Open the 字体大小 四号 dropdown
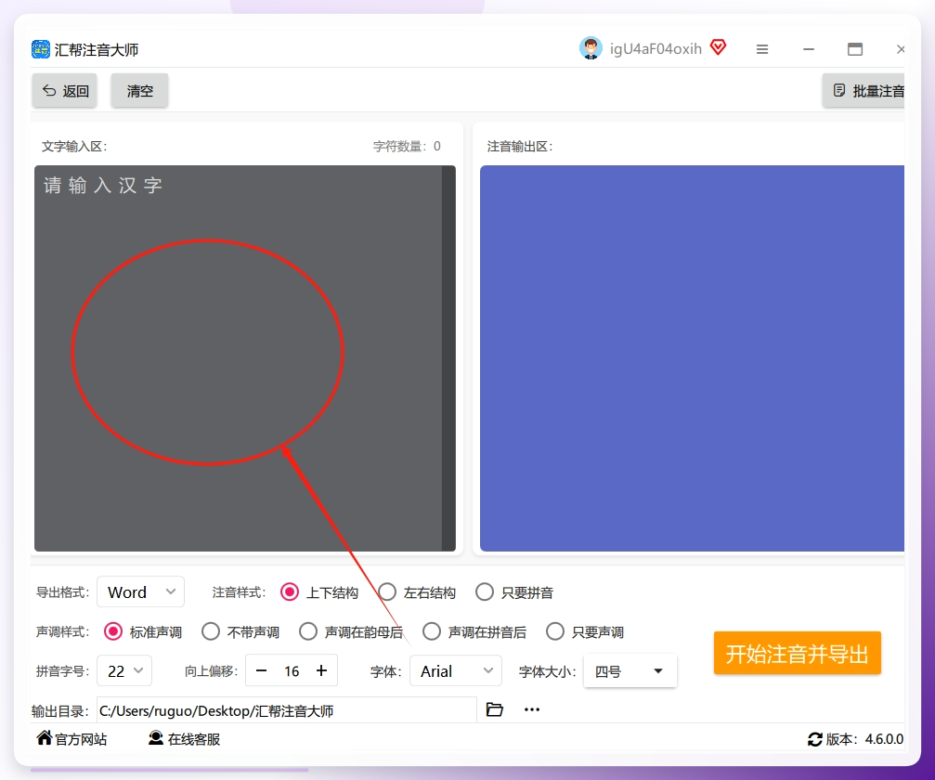This screenshot has width=935, height=780. (630, 670)
